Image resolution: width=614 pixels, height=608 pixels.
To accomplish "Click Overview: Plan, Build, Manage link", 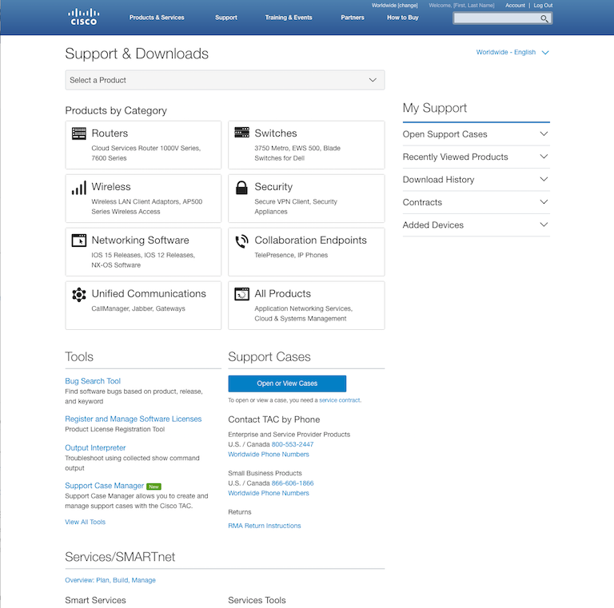I will pyautogui.click(x=110, y=580).
